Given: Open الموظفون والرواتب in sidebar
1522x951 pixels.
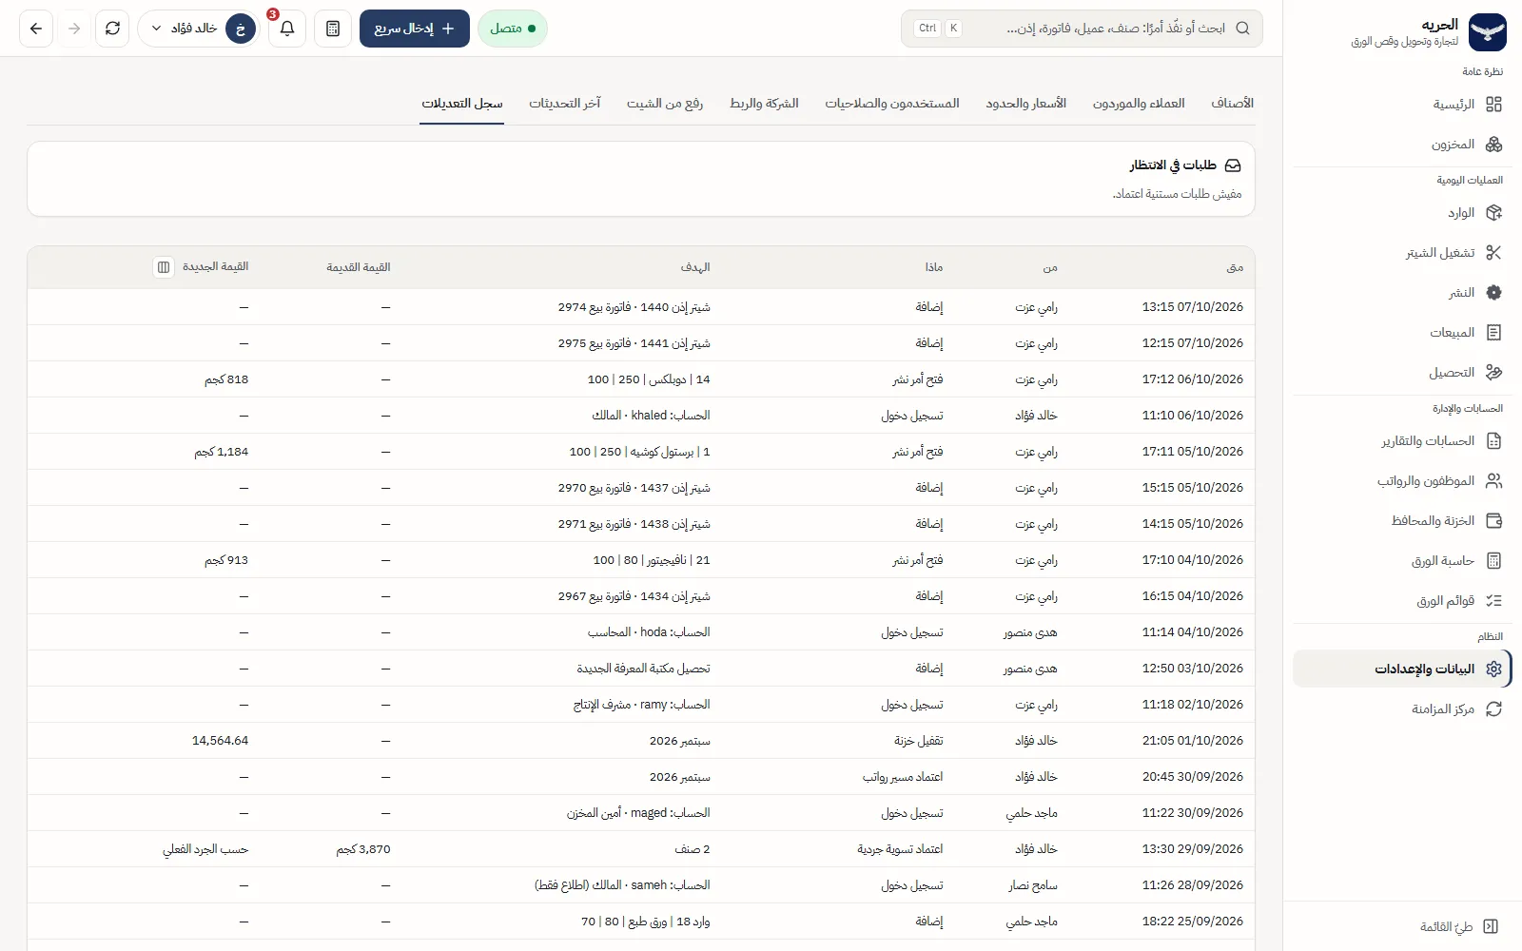Looking at the screenshot, I should pos(1402,481).
